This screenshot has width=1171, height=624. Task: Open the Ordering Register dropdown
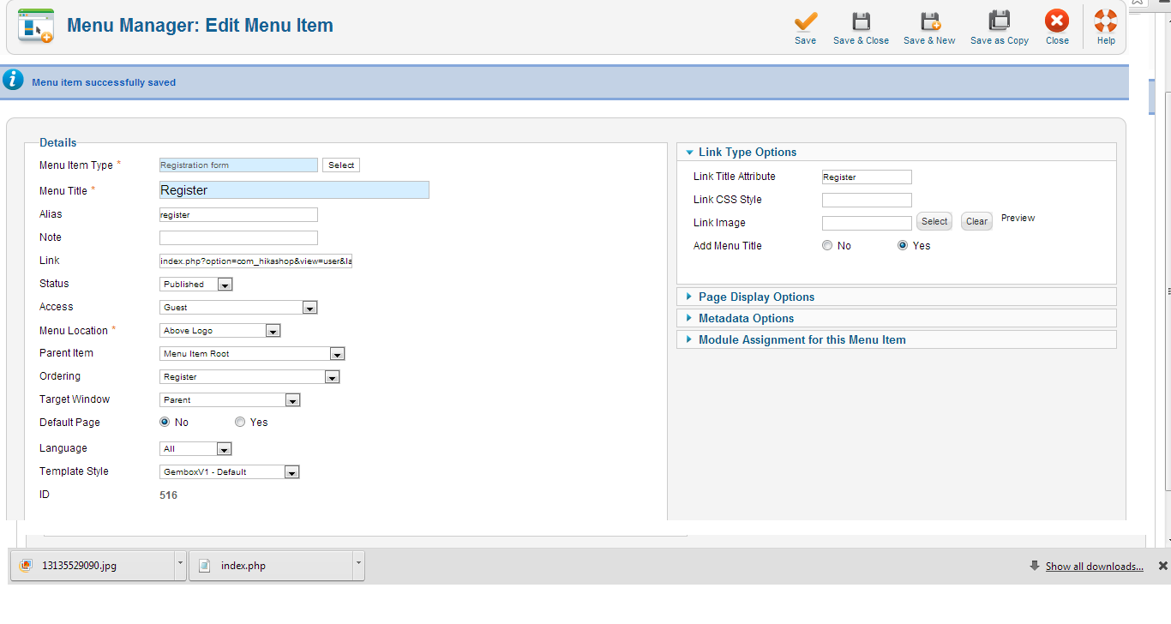pyautogui.click(x=250, y=376)
